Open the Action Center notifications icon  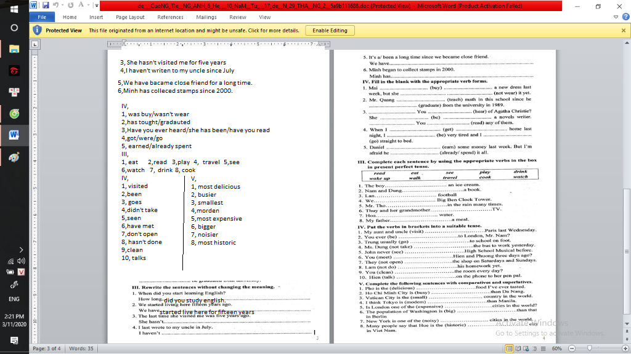[x=14, y=340]
